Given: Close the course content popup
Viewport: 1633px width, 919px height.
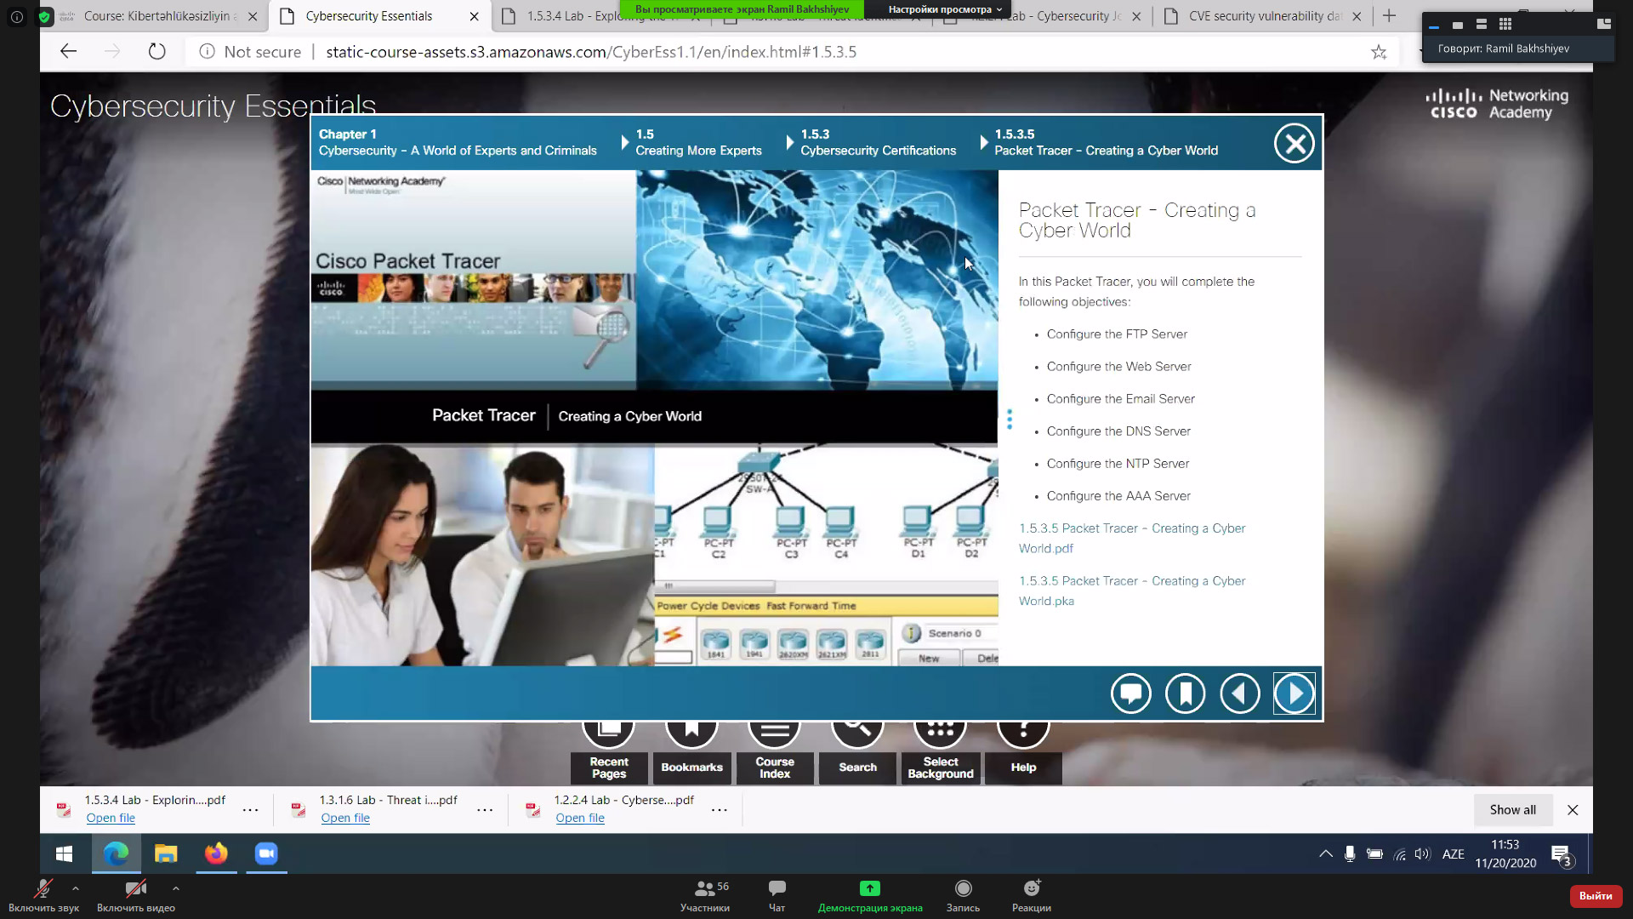Looking at the screenshot, I should point(1294,144).
